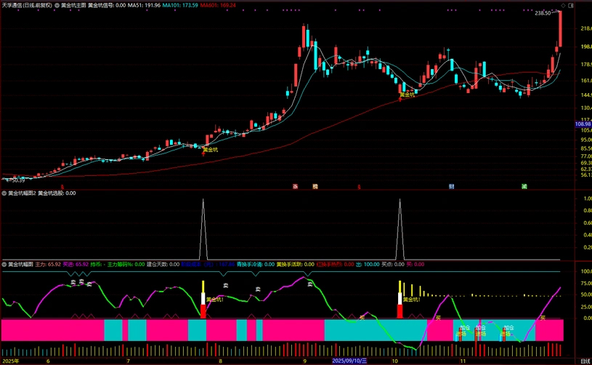
Task: Click the green 减 event marker below chart
Action: [x=524, y=186]
